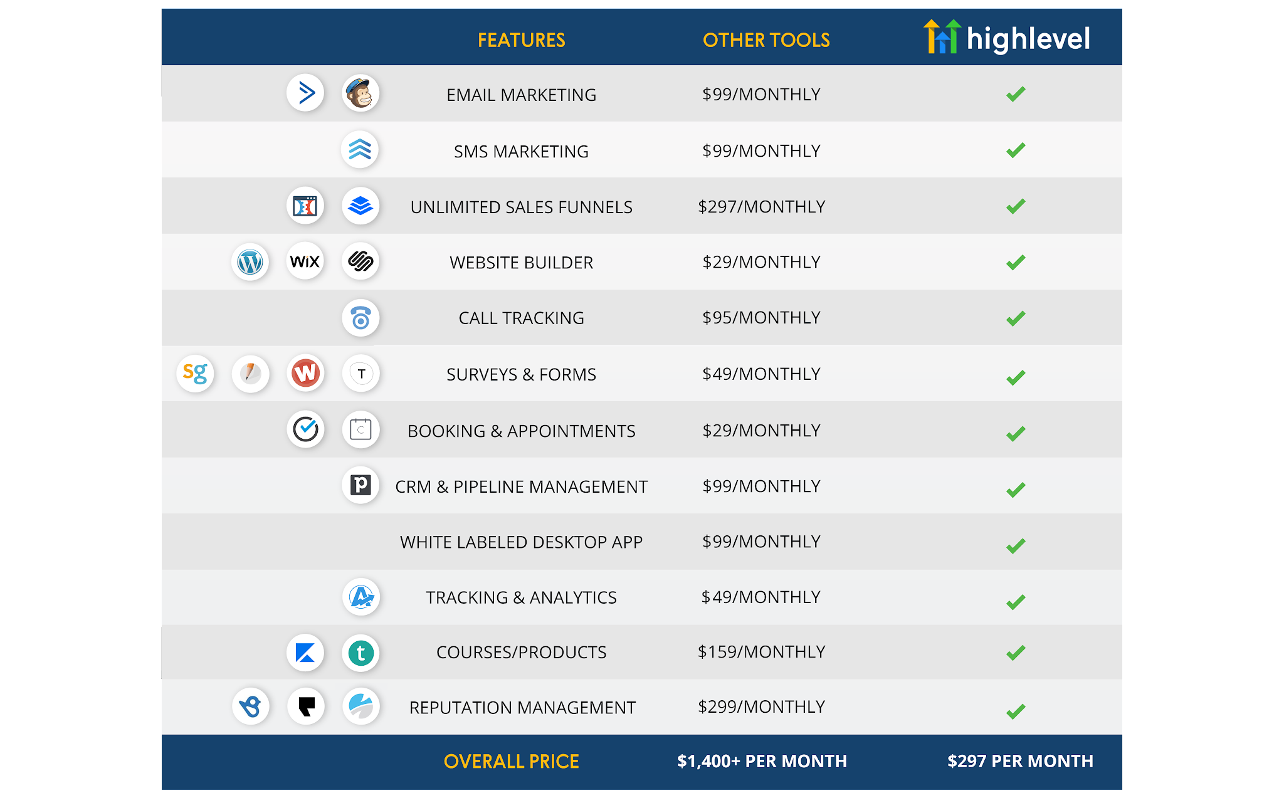Click the Wufoo red W icon
The height and width of the screenshot is (798, 1284).
pos(305,374)
